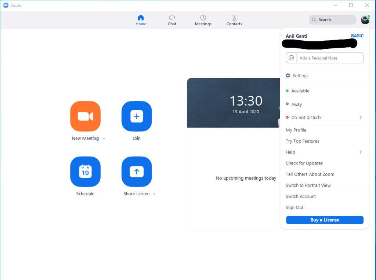
Task: Close the Zoom window
Action: 367,5
